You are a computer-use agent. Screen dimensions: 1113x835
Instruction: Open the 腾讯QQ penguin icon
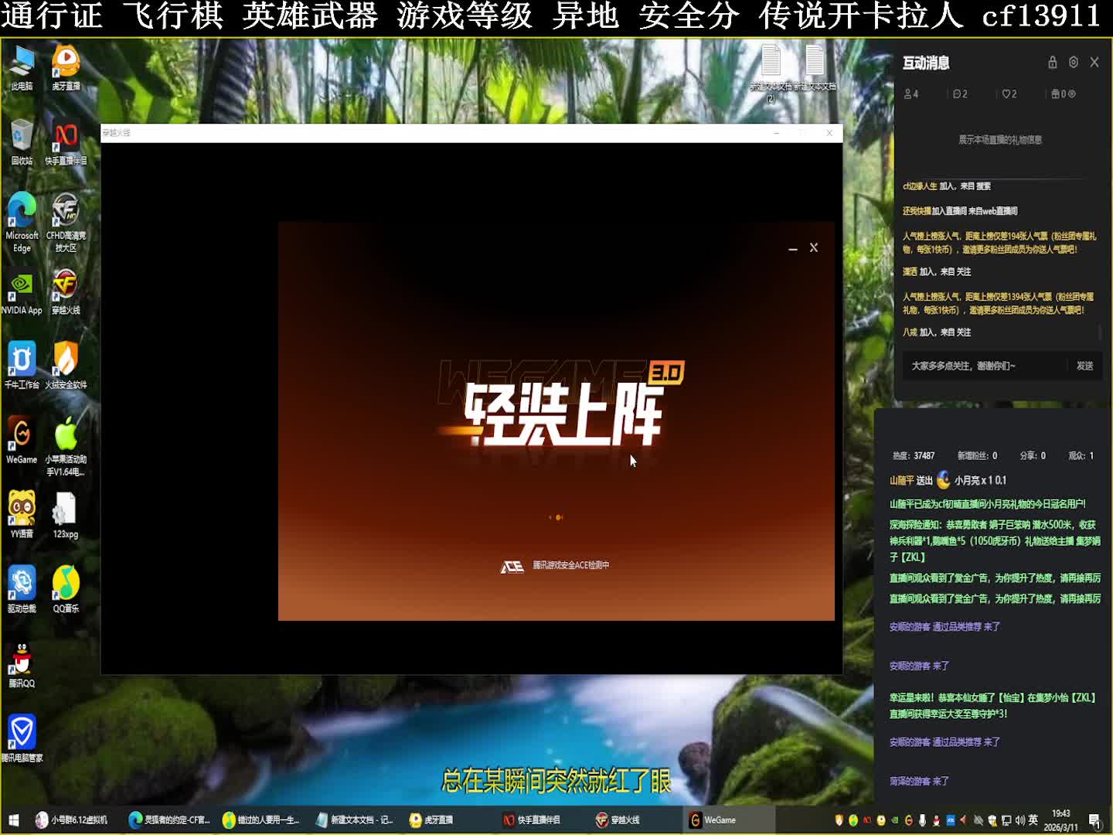pos(22,663)
